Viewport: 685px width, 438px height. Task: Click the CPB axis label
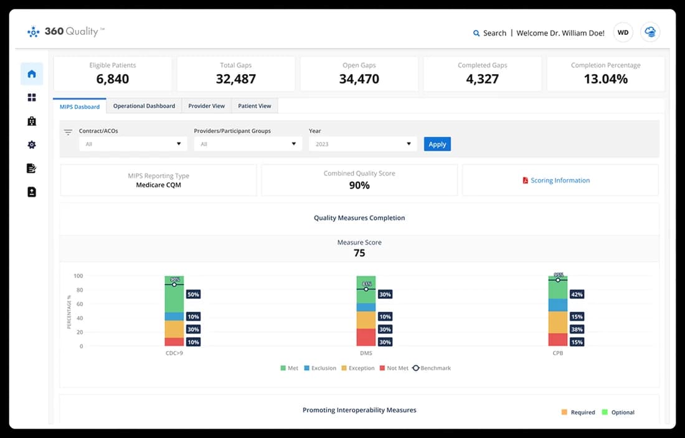558,353
